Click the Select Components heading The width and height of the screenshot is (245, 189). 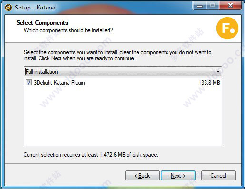(x=42, y=23)
